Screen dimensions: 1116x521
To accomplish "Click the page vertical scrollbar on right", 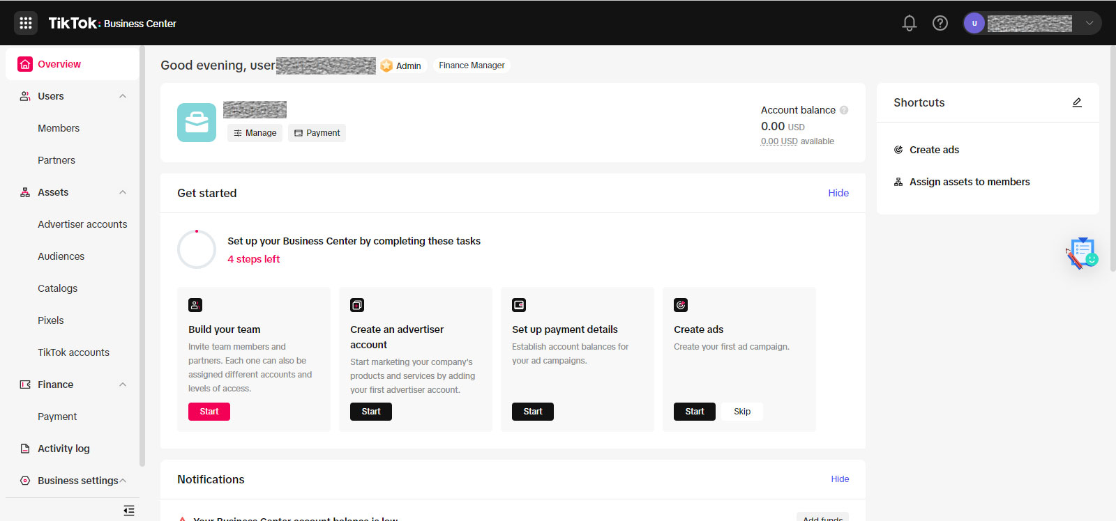I will click(x=1113, y=159).
